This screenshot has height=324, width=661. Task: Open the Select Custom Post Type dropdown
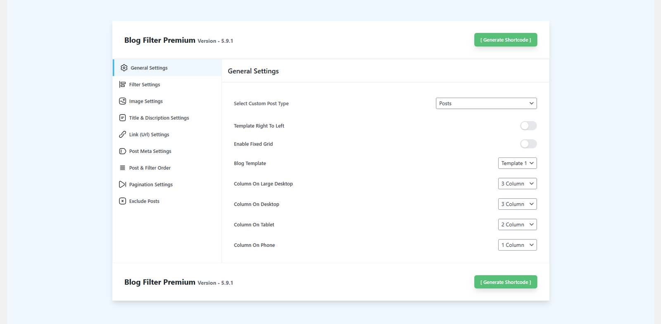486,103
